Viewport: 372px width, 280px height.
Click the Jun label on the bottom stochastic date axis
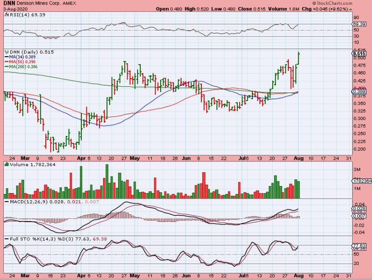click(x=186, y=276)
